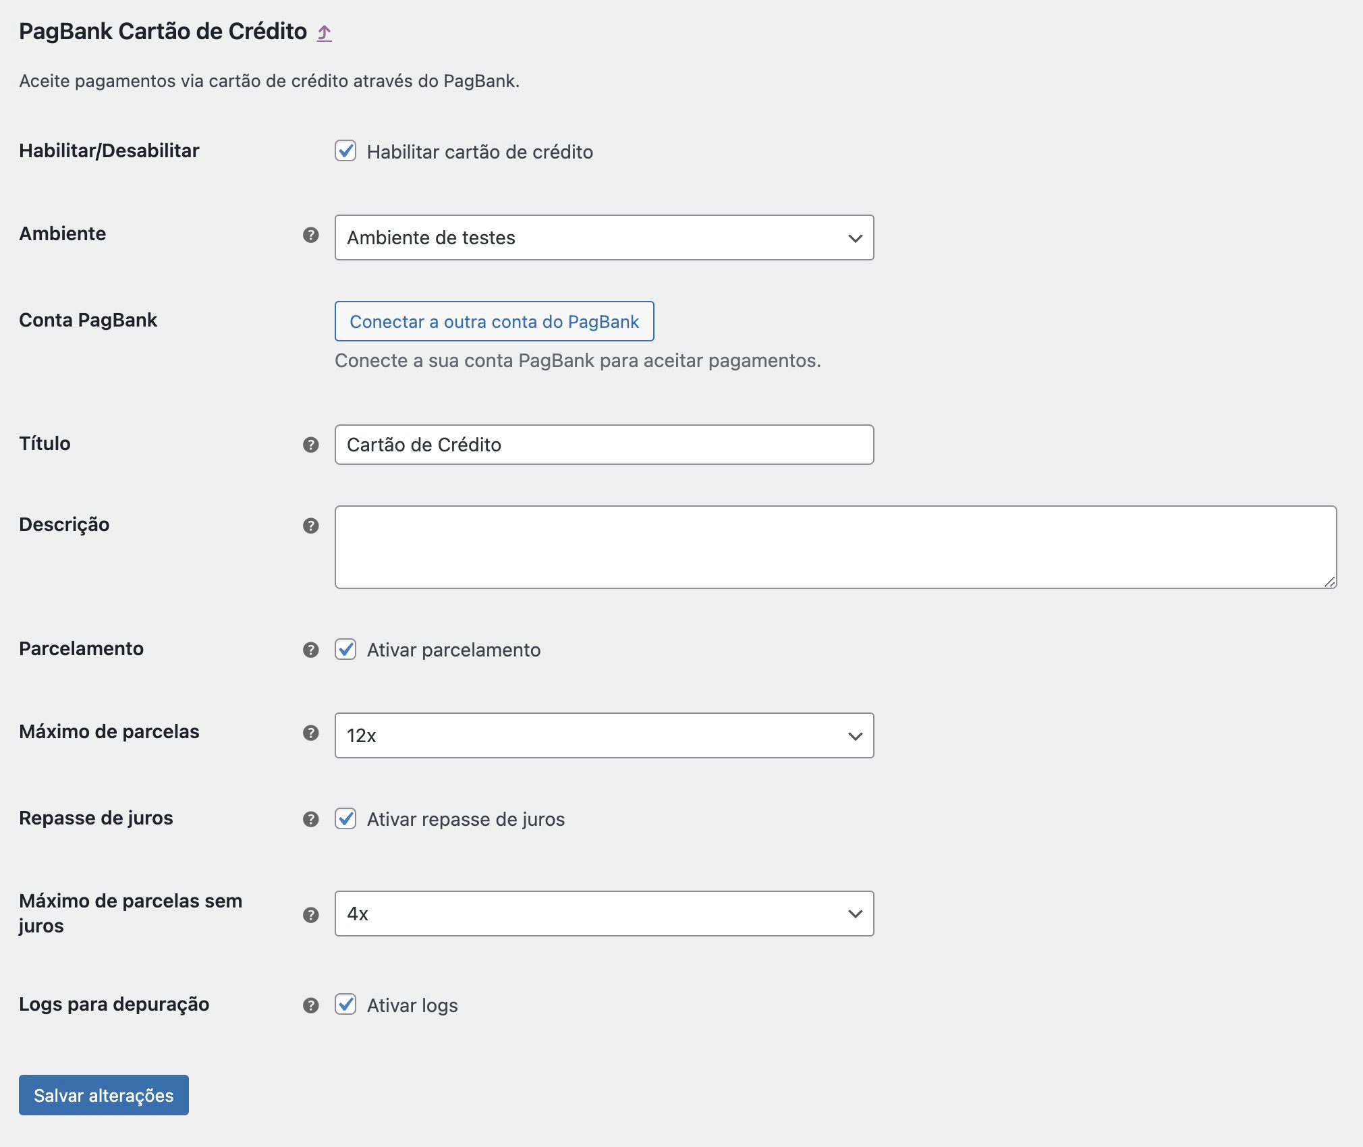Click the help icon next to Ambiente
The image size is (1363, 1147).
click(310, 235)
